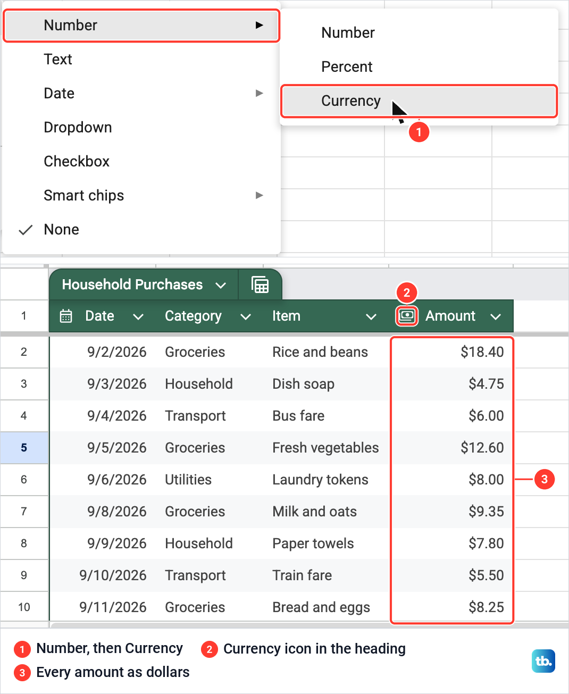The image size is (569, 694).
Task: Click the $8.00 amount cell
Action: (x=452, y=480)
